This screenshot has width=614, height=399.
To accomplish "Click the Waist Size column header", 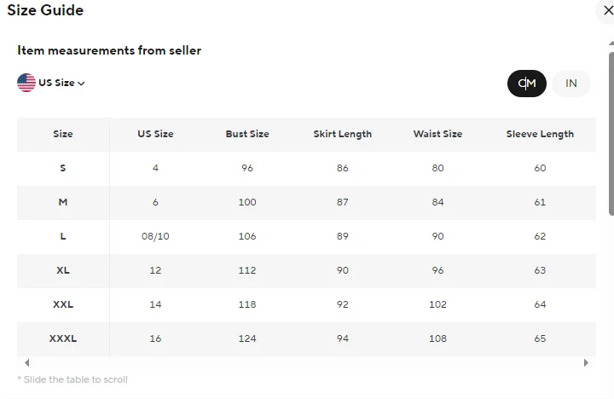I will [x=437, y=134].
